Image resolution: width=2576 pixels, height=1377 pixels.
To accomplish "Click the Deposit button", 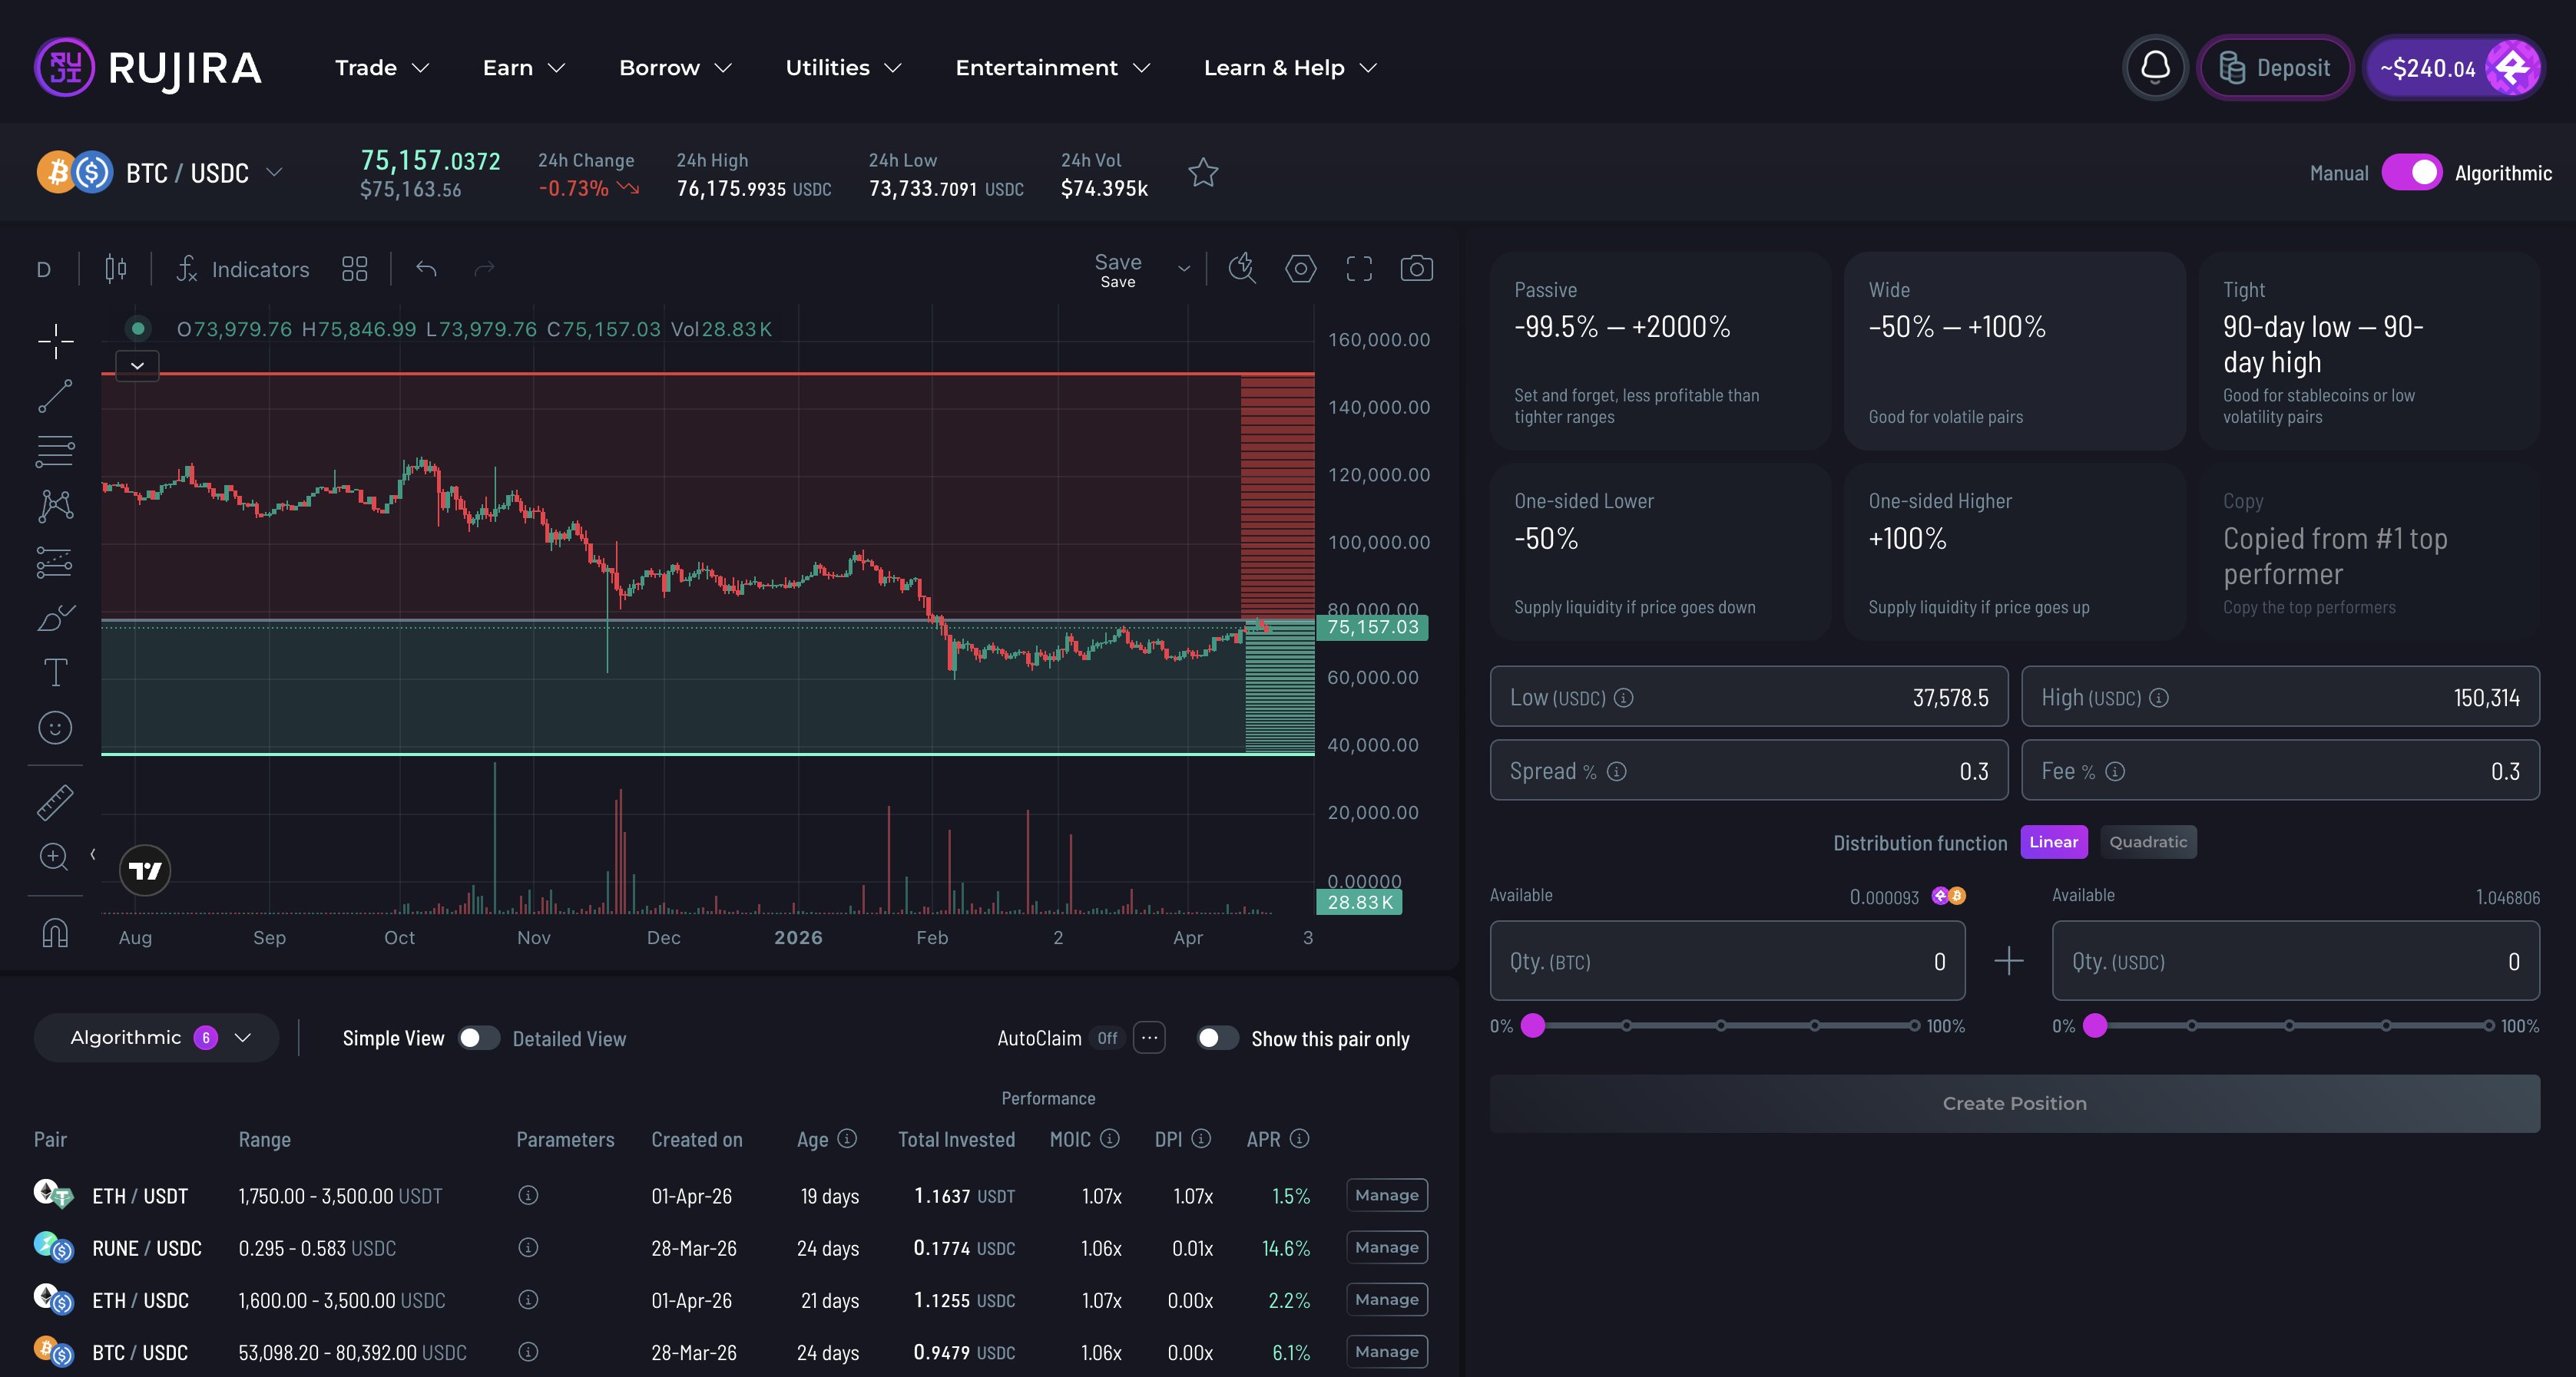I will tap(2275, 68).
